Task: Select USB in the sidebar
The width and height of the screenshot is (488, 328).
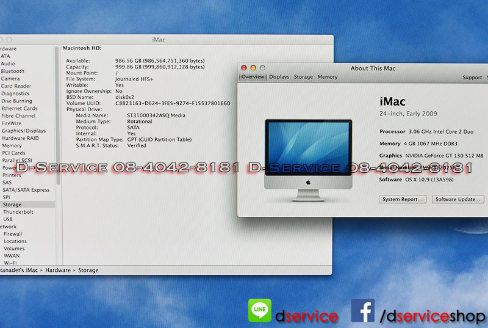Action: pyautogui.click(x=8, y=219)
